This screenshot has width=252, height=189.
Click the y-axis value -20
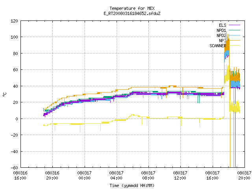(x=14, y=135)
